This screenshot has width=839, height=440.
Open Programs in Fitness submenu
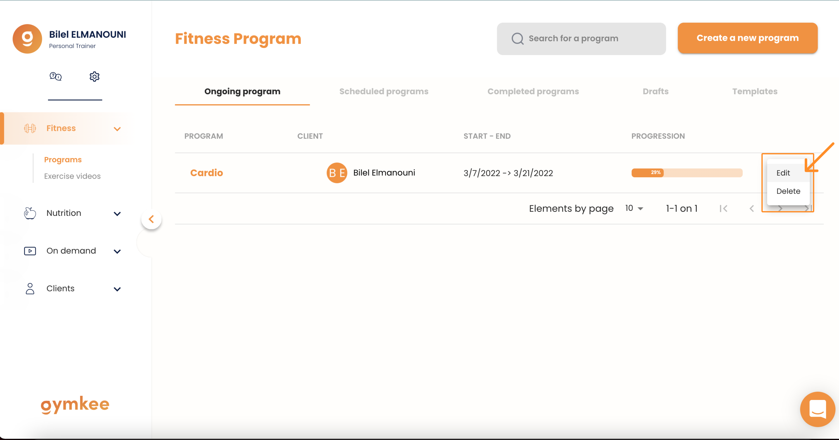pos(63,160)
